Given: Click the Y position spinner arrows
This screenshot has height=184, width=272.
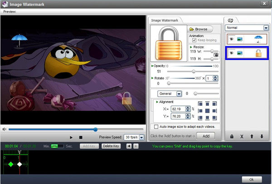Looking at the screenshot, I should point(188,116).
